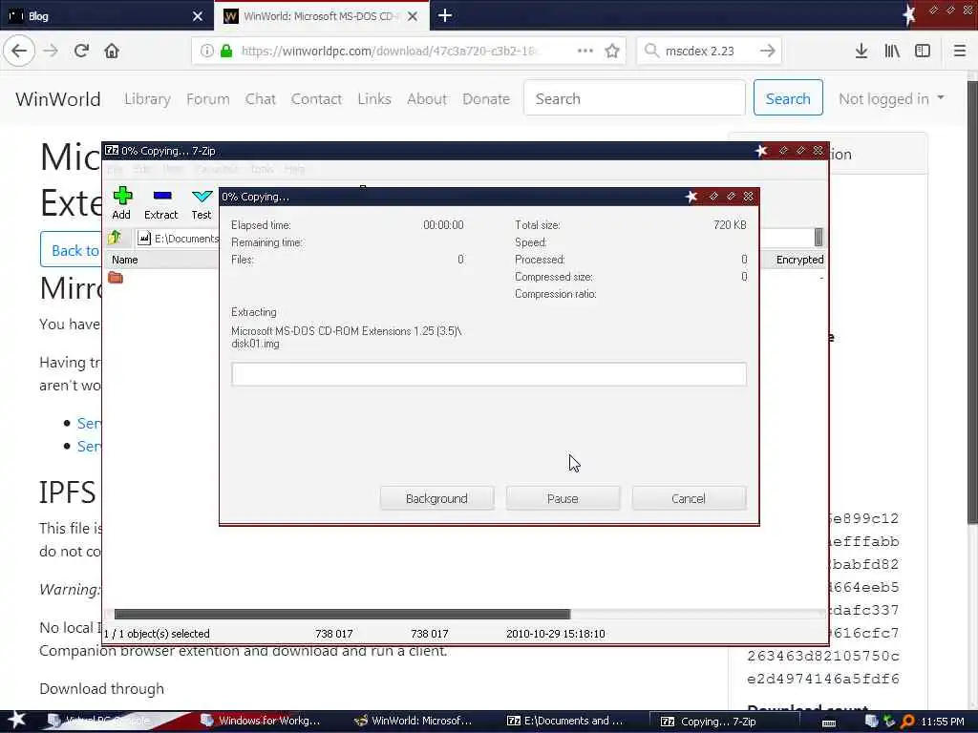
Task: Send the copy to Background
Action: coord(436,498)
